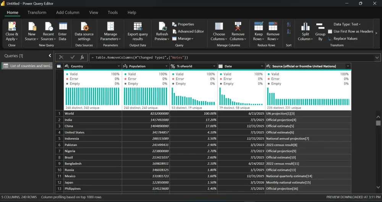Viewport: 382px width, 202px height.
Task: Open the Date column filter dropdown
Action: [262, 66]
